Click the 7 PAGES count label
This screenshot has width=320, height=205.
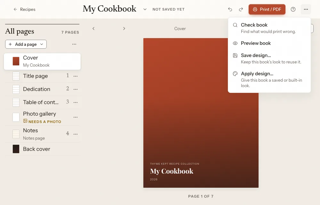click(x=70, y=32)
